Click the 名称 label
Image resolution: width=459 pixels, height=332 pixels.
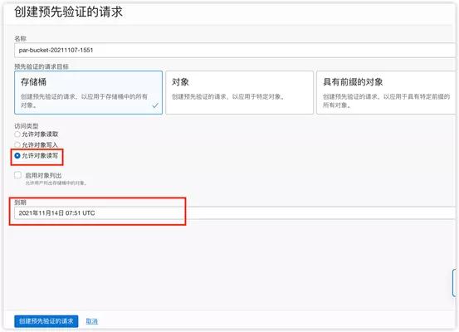pos(21,38)
